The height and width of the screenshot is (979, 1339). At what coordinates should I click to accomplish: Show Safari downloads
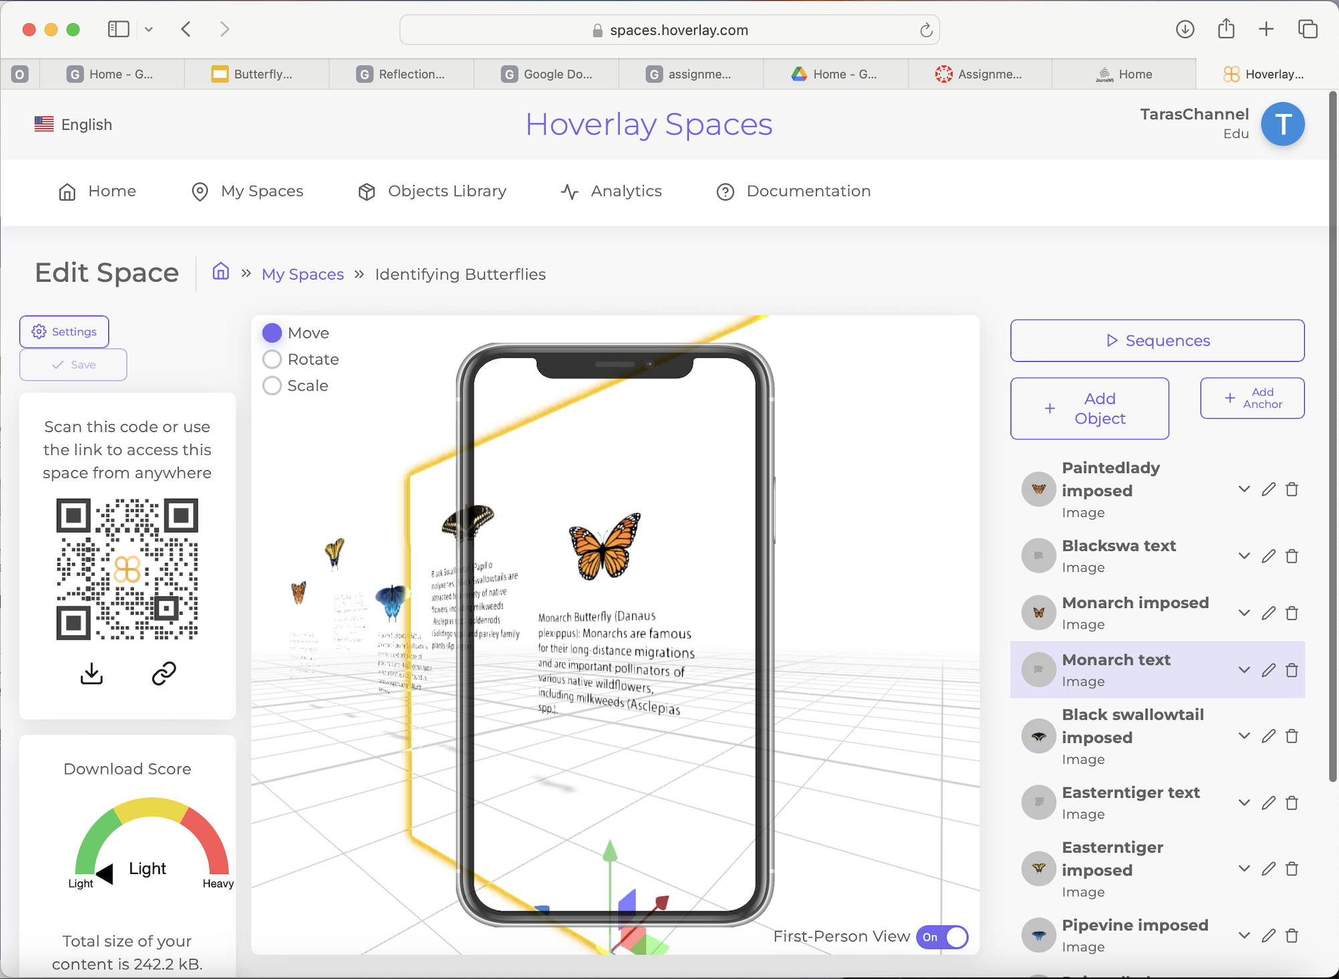pos(1185,29)
